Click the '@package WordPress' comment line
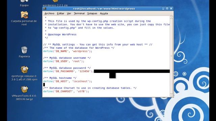 pos(61,34)
